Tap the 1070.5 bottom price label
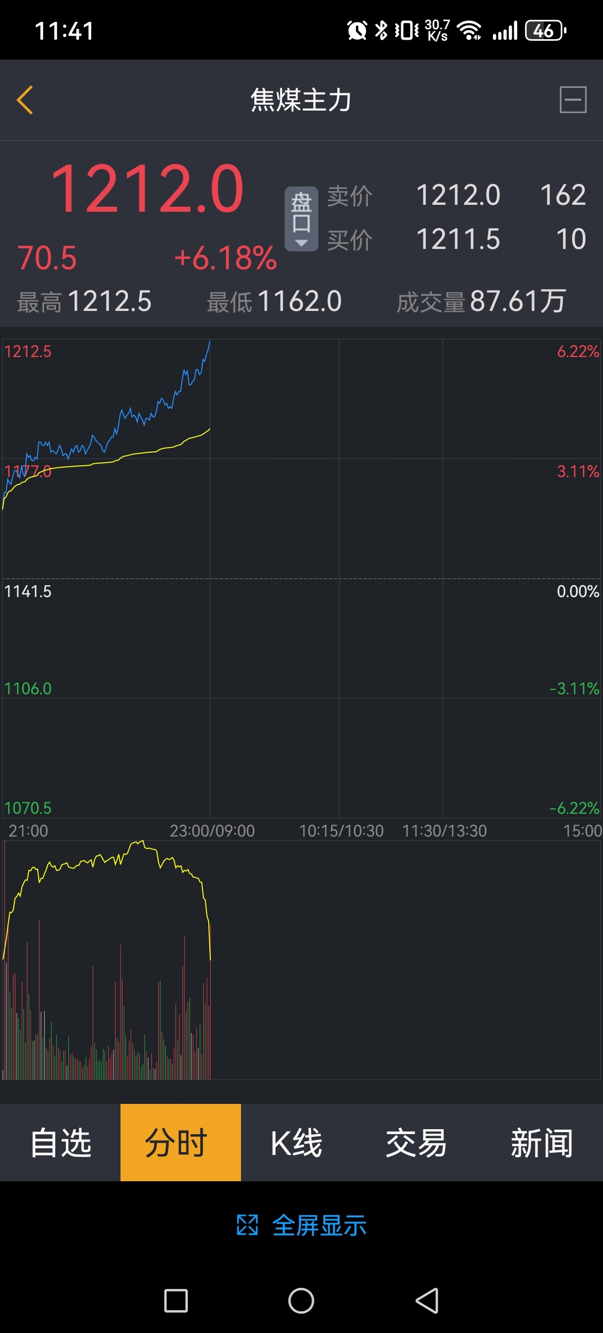Screen dimensions: 603x1333 28,808
